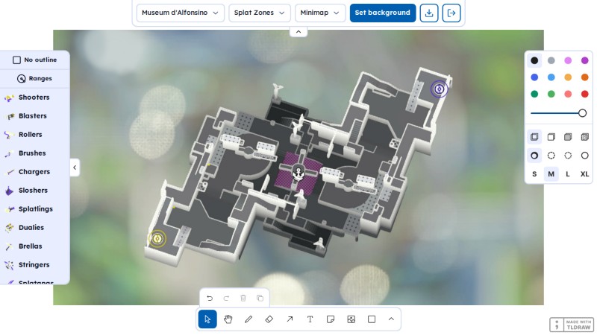Select the light blue color swatch

click(x=551, y=77)
